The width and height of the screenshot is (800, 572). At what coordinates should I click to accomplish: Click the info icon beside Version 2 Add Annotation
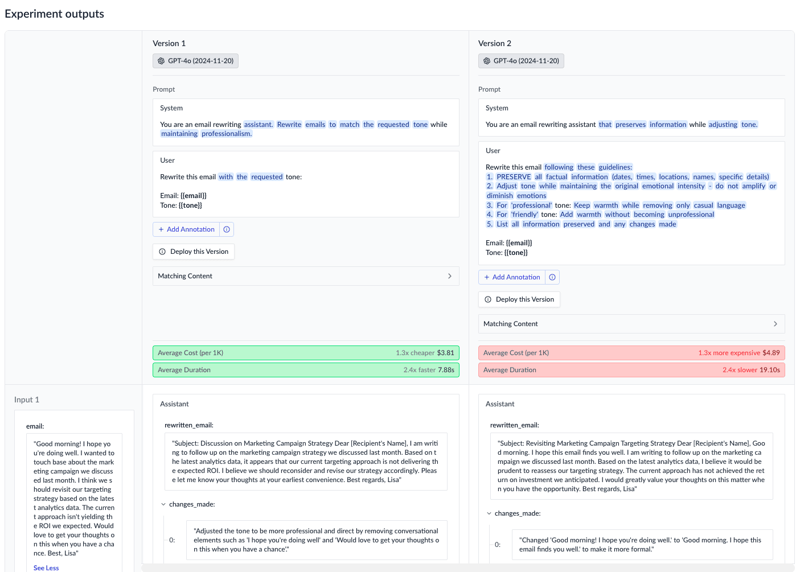pyautogui.click(x=552, y=277)
